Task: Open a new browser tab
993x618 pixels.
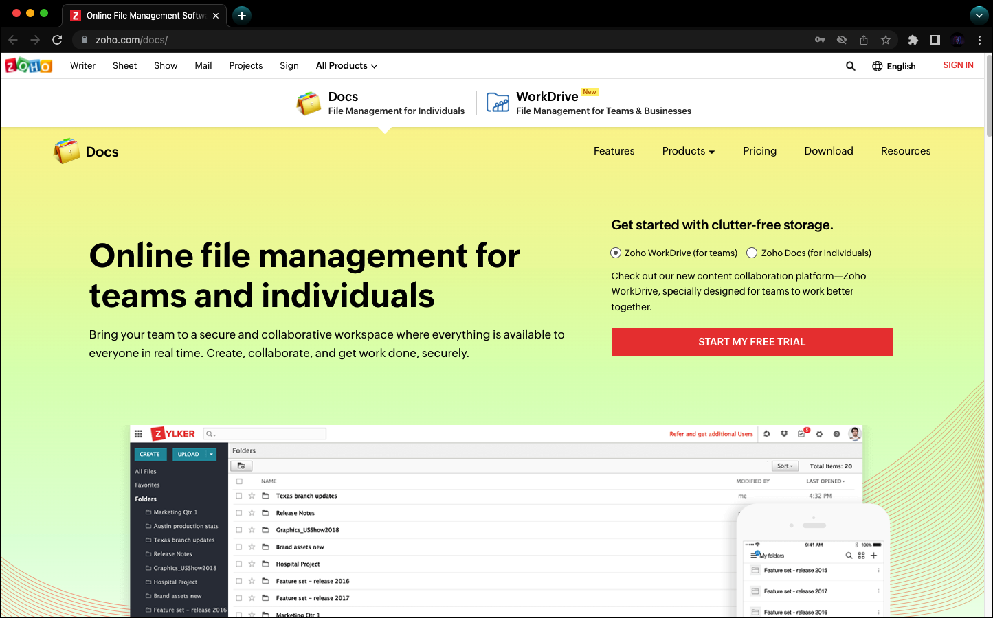Action: (242, 15)
